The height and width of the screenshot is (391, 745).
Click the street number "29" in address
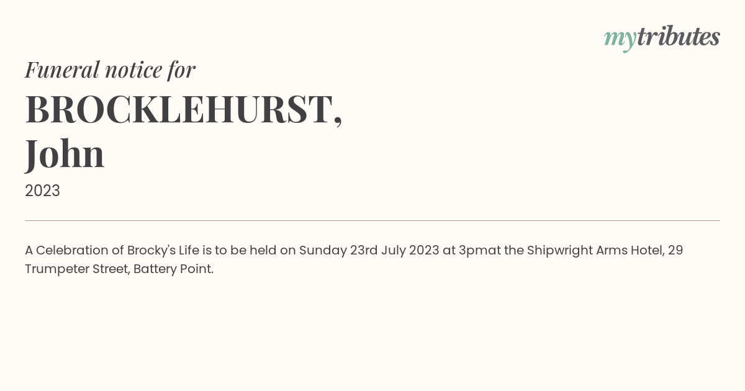tap(675, 251)
